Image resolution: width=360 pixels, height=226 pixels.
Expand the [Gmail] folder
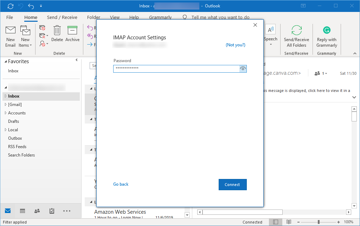(x=6, y=105)
